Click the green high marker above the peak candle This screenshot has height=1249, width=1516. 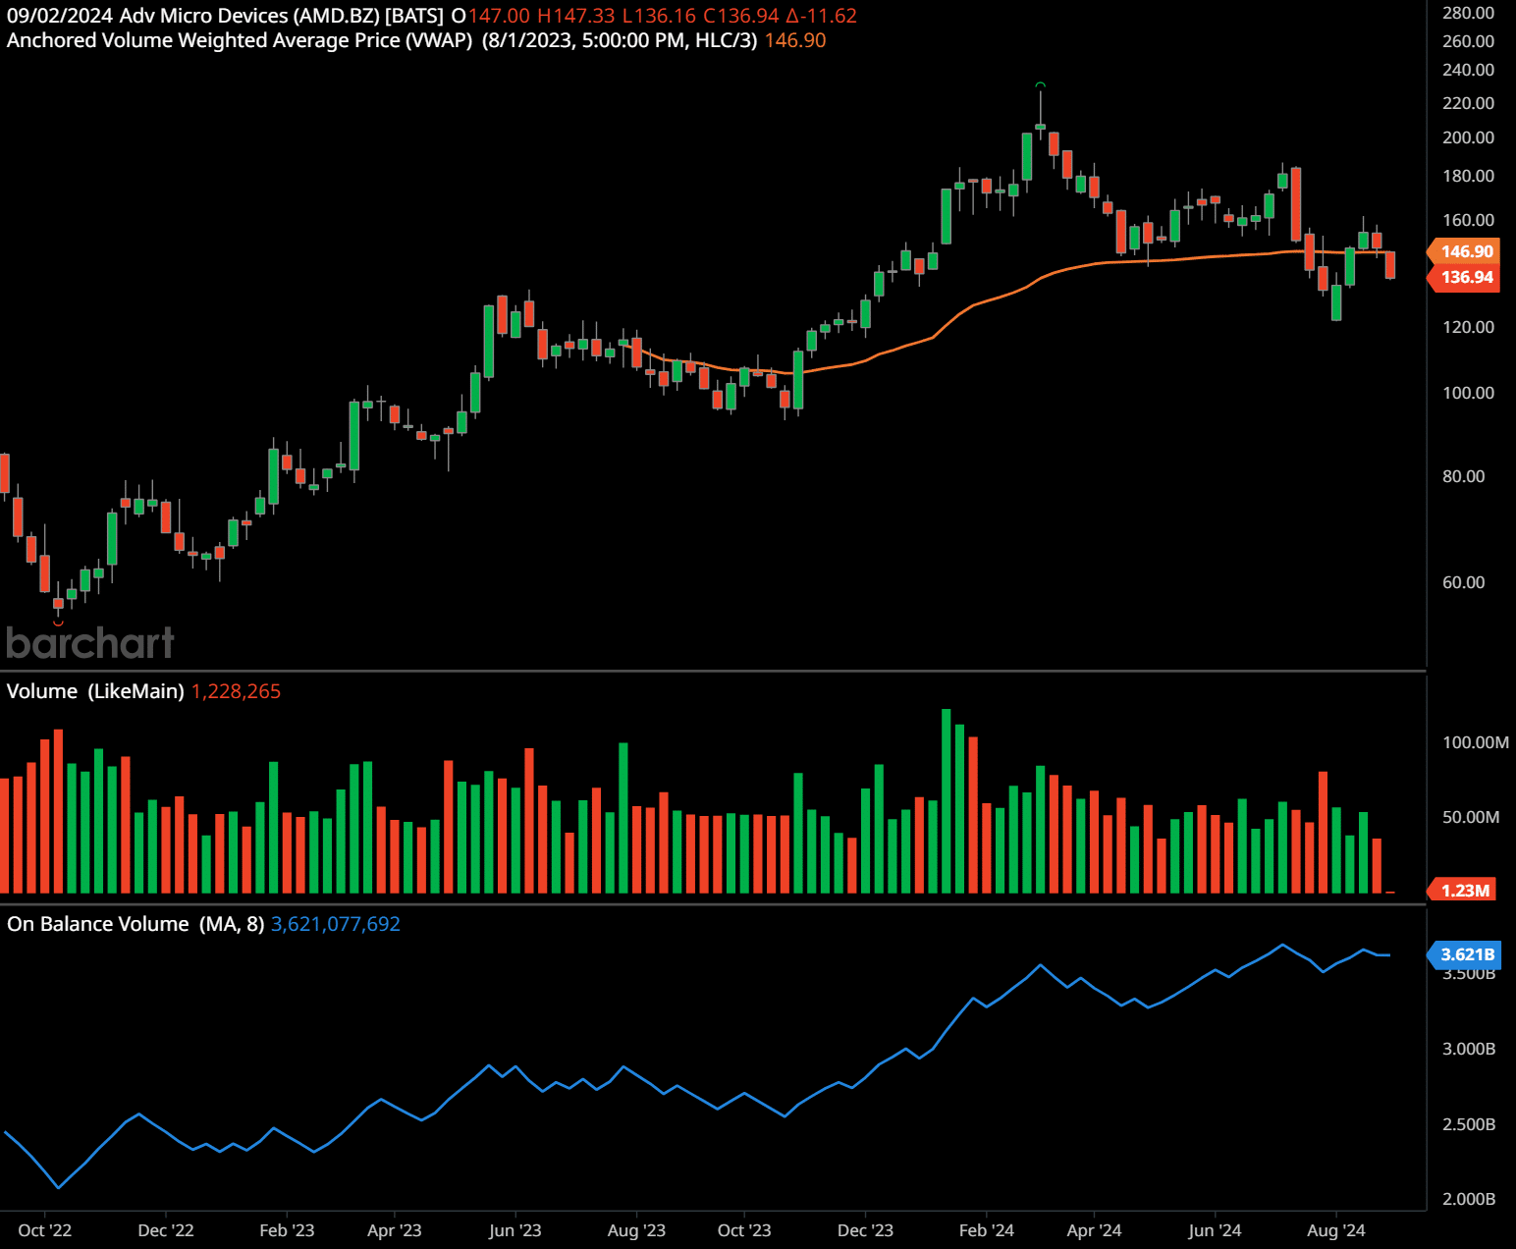(x=1041, y=85)
